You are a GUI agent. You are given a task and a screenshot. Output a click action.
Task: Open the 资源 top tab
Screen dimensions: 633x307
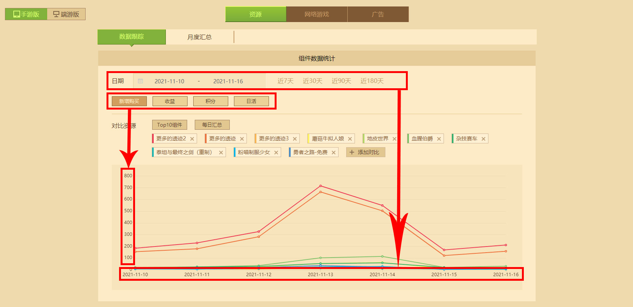tap(256, 14)
